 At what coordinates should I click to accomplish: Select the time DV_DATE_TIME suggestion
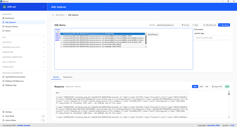103,42
